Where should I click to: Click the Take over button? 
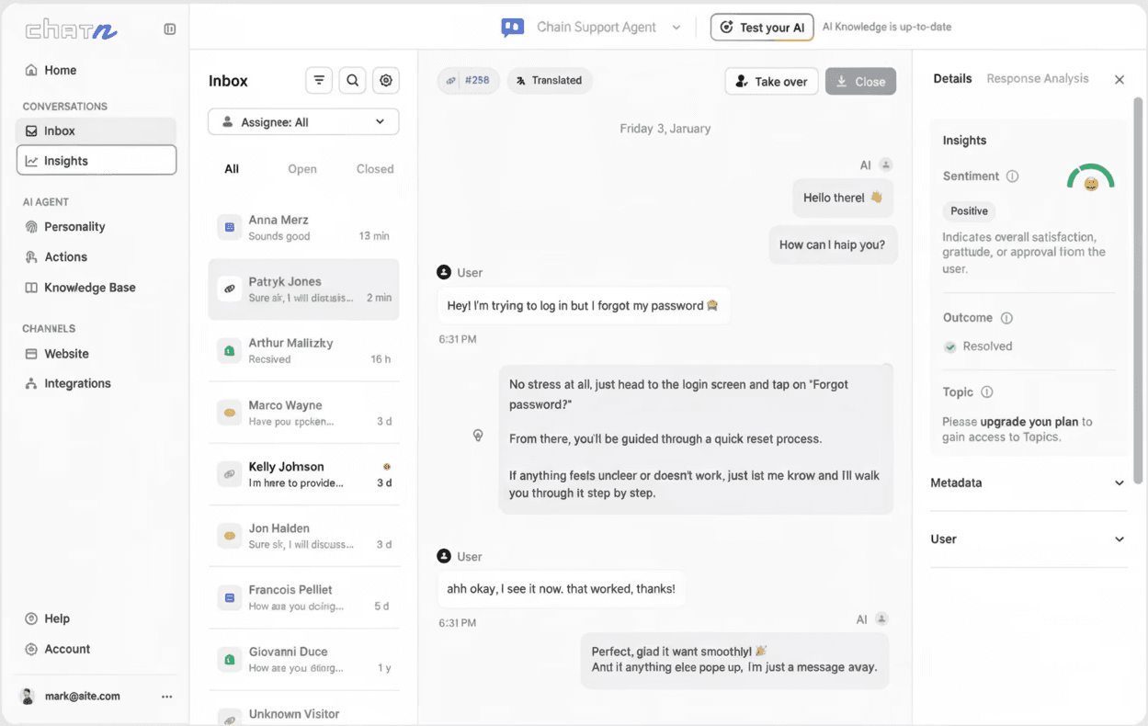[772, 81]
